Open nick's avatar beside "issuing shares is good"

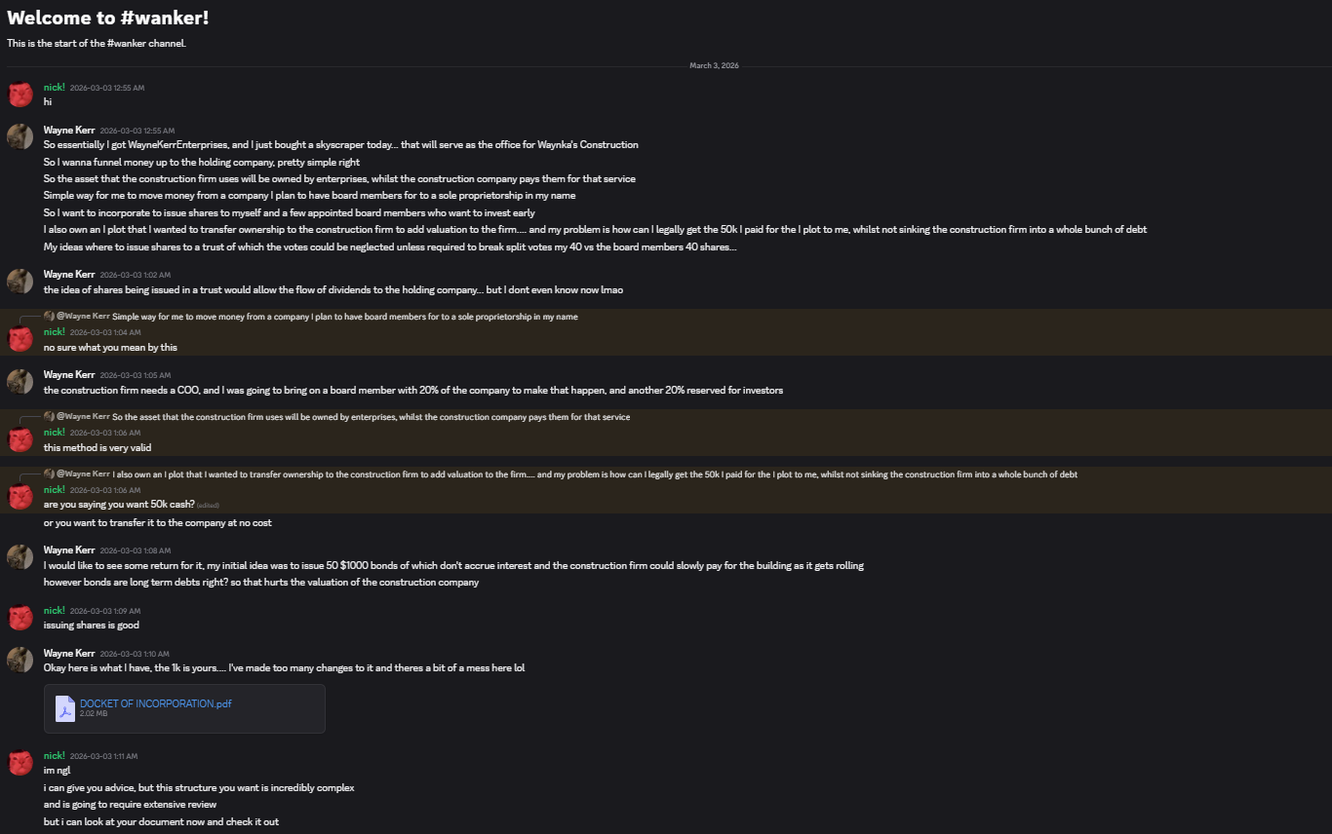pos(20,617)
